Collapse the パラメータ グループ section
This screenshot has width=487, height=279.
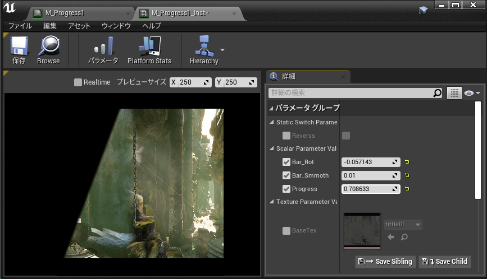point(271,108)
